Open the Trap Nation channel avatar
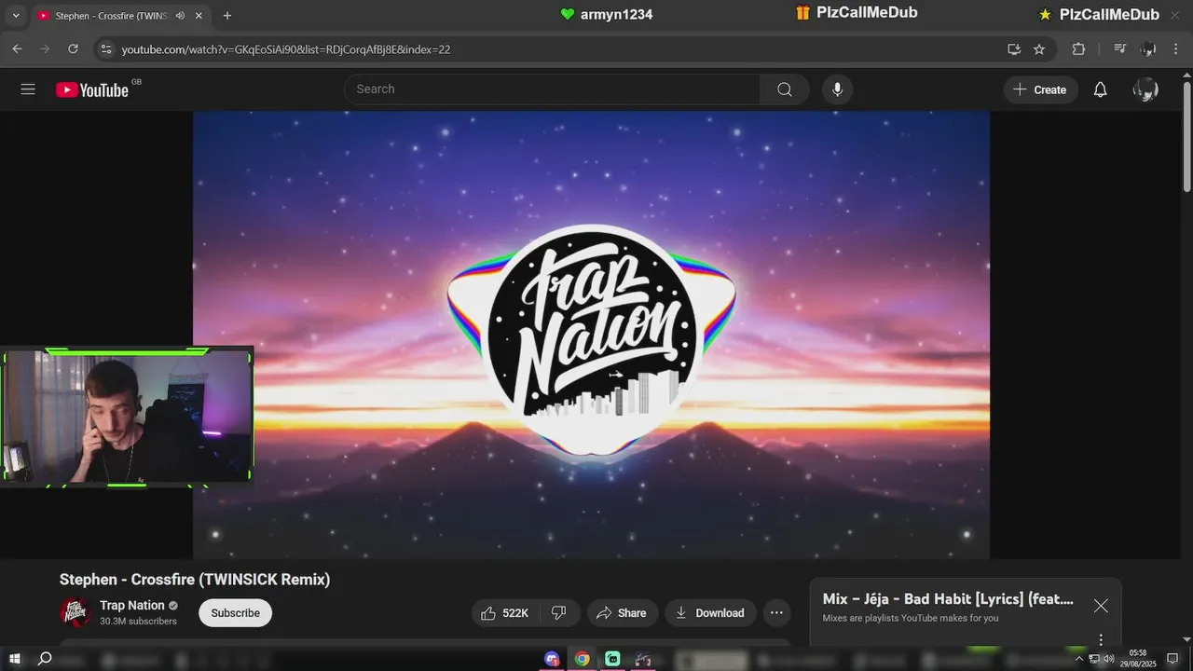This screenshot has height=671, width=1193. click(x=75, y=612)
